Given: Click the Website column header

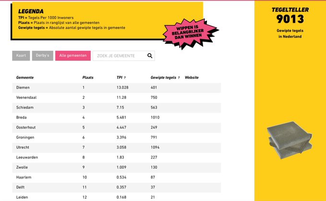Looking at the screenshot, I should [192, 78].
